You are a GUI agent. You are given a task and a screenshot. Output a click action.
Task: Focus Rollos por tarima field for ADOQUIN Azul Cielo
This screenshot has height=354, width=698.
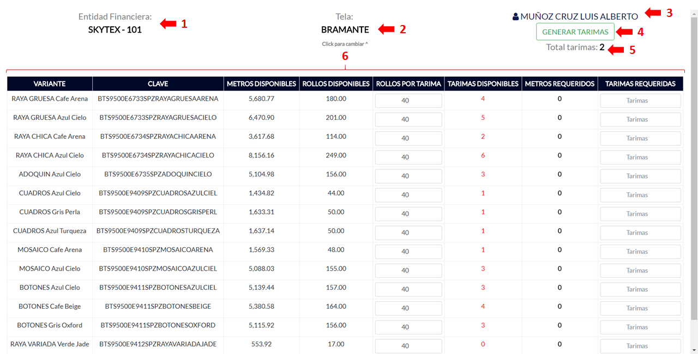tap(408, 176)
